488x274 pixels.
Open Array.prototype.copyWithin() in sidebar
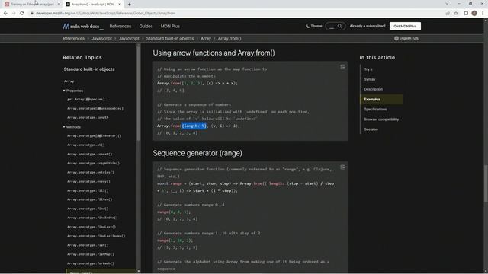[93, 163]
